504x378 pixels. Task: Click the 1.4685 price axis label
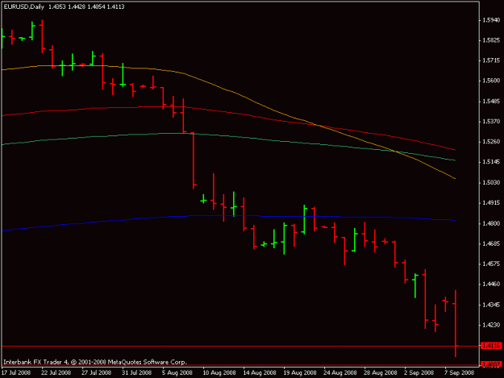[x=491, y=243]
